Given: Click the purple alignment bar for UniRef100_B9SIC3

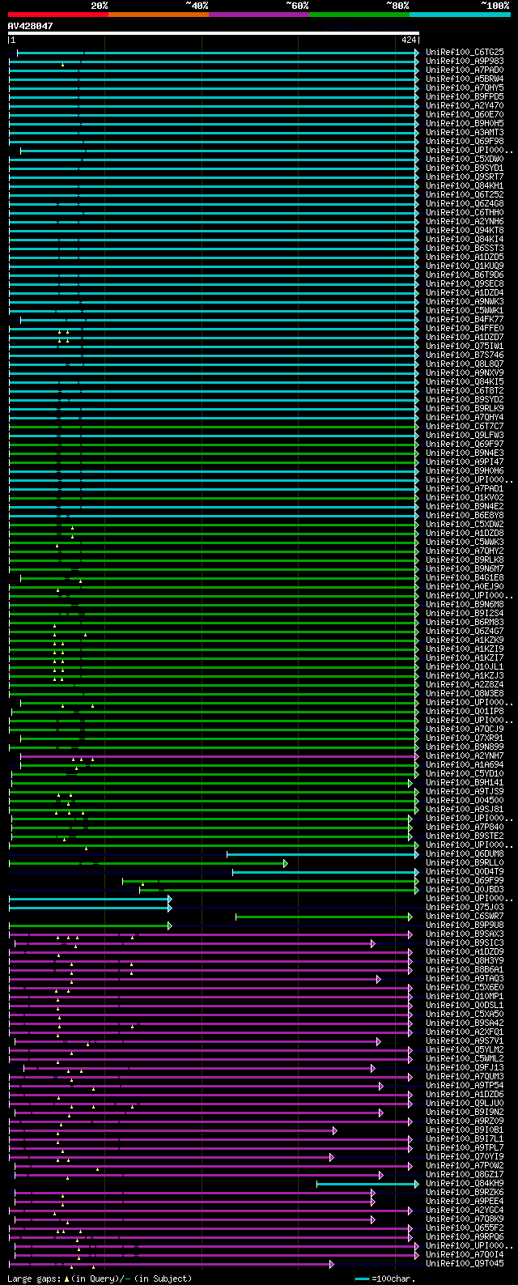Looking at the screenshot, I should [194, 942].
